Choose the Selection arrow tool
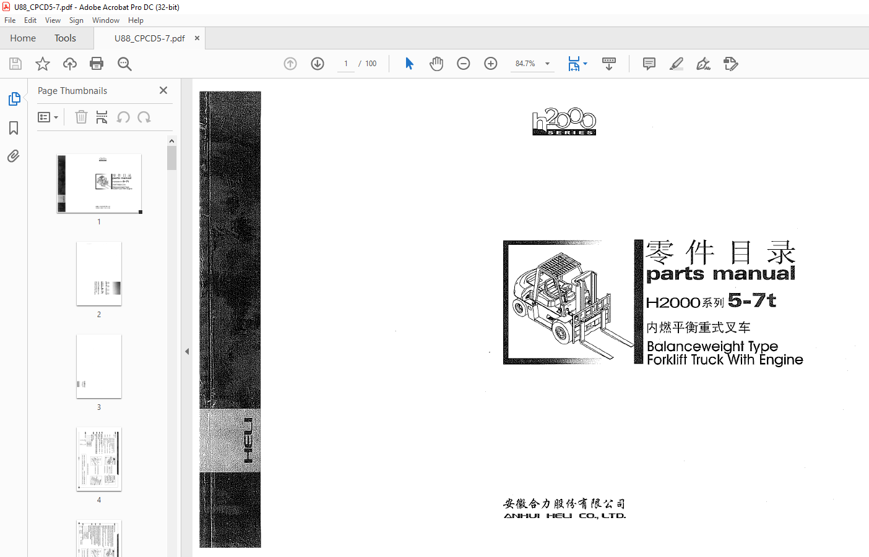869x557 pixels. point(409,64)
